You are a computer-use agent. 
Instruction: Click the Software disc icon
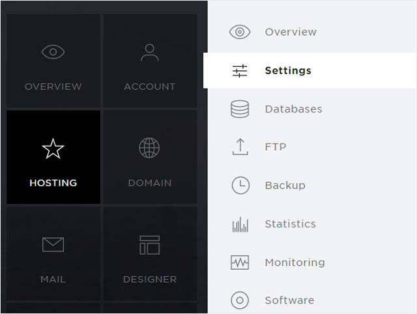(x=240, y=300)
